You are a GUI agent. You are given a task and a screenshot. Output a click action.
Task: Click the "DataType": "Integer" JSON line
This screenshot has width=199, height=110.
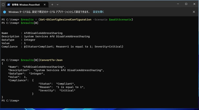(26, 73)
